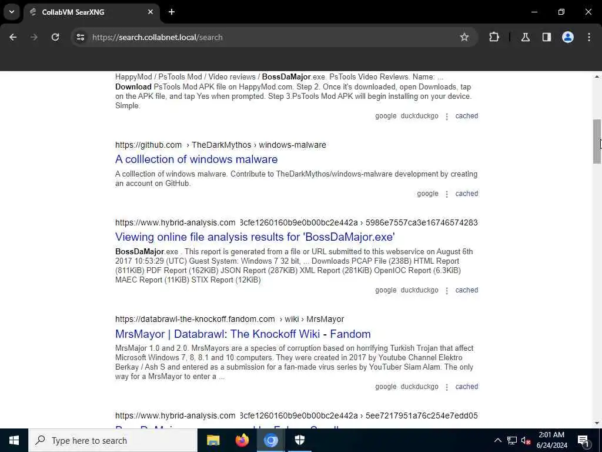The height and width of the screenshot is (452, 602).
Task: Expand three-dot options of windows malware result
Action: pyautogui.click(x=447, y=194)
